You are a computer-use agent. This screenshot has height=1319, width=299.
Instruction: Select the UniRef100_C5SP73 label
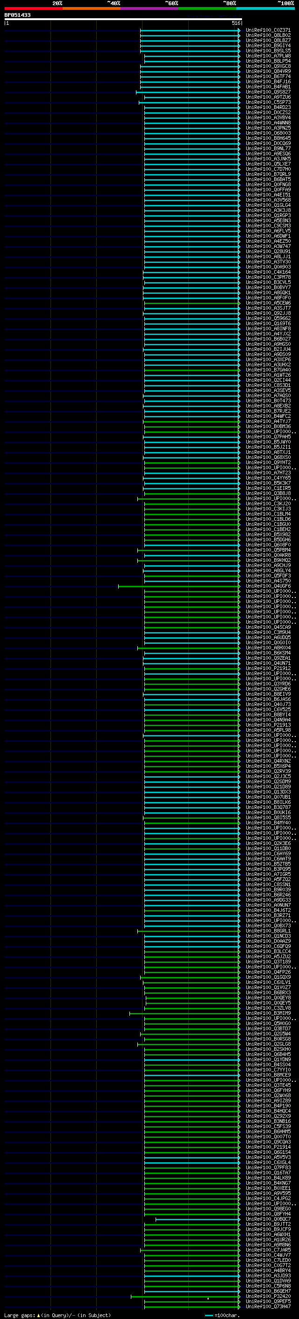pos(268,102)
